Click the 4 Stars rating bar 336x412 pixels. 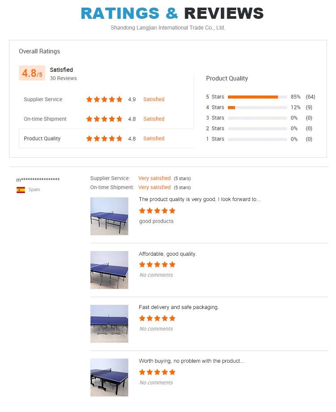[x=257, y=107]
